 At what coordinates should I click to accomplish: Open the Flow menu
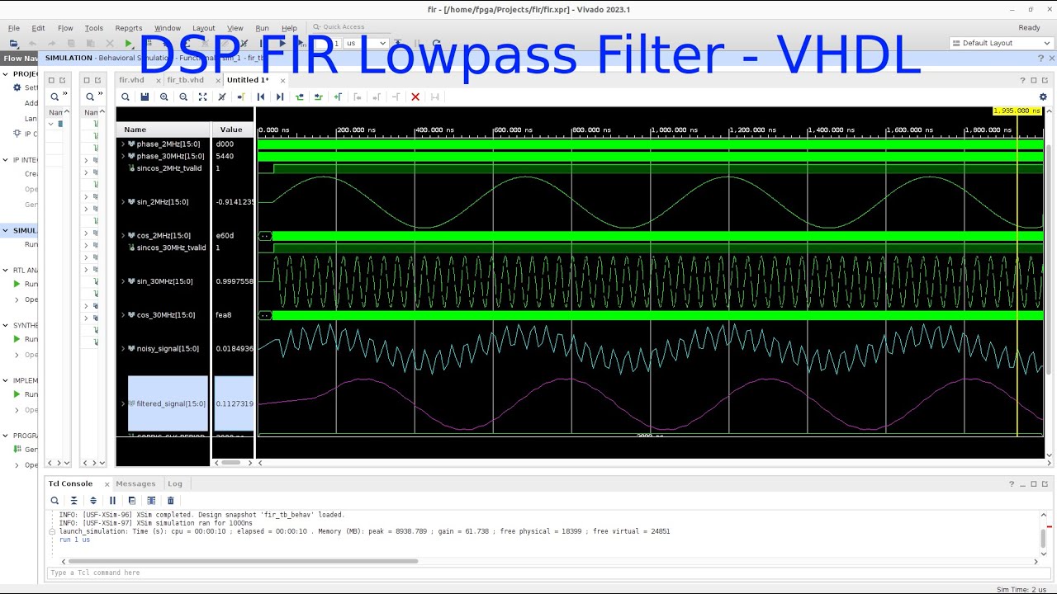click(x=65, y=28)
